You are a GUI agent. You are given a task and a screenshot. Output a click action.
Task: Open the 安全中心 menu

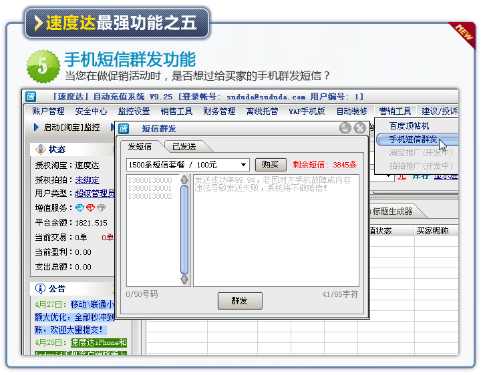pos(91,111)
